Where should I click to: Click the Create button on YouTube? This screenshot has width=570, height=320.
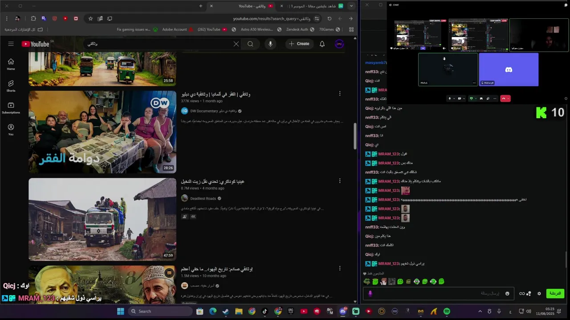(299, 44)
